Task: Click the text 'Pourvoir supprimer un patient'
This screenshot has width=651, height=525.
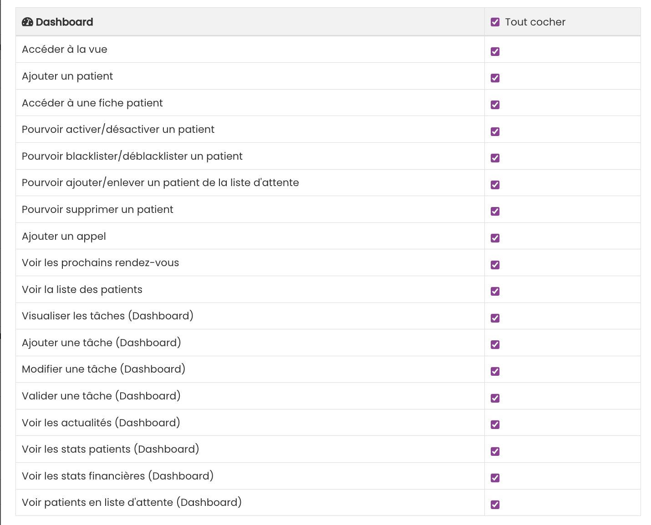Action: (97, 209)
